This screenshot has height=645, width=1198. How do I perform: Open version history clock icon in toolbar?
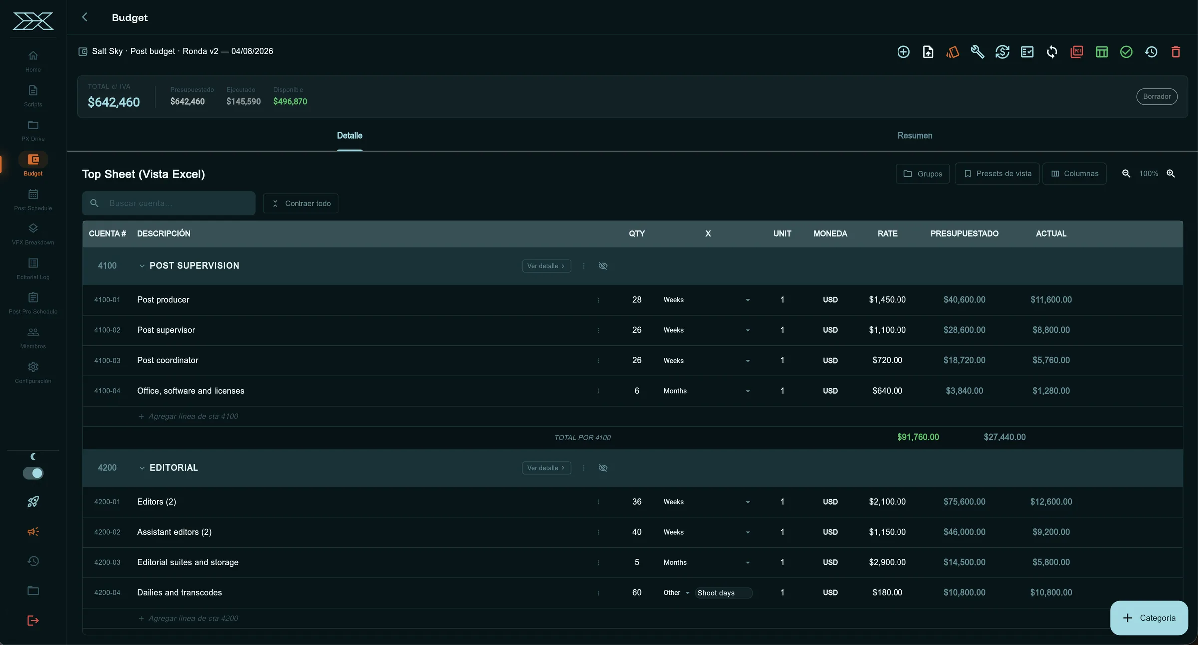1151,52
